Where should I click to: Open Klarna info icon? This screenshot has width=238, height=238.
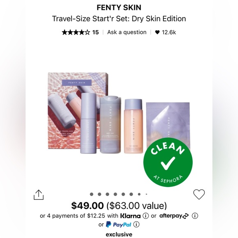(146, 216)
